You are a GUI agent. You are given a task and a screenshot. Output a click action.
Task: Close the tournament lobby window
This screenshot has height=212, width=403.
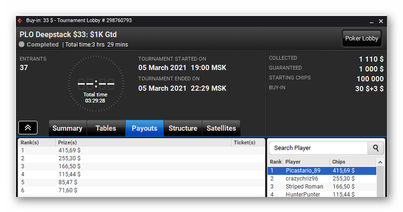click(381, 21)
